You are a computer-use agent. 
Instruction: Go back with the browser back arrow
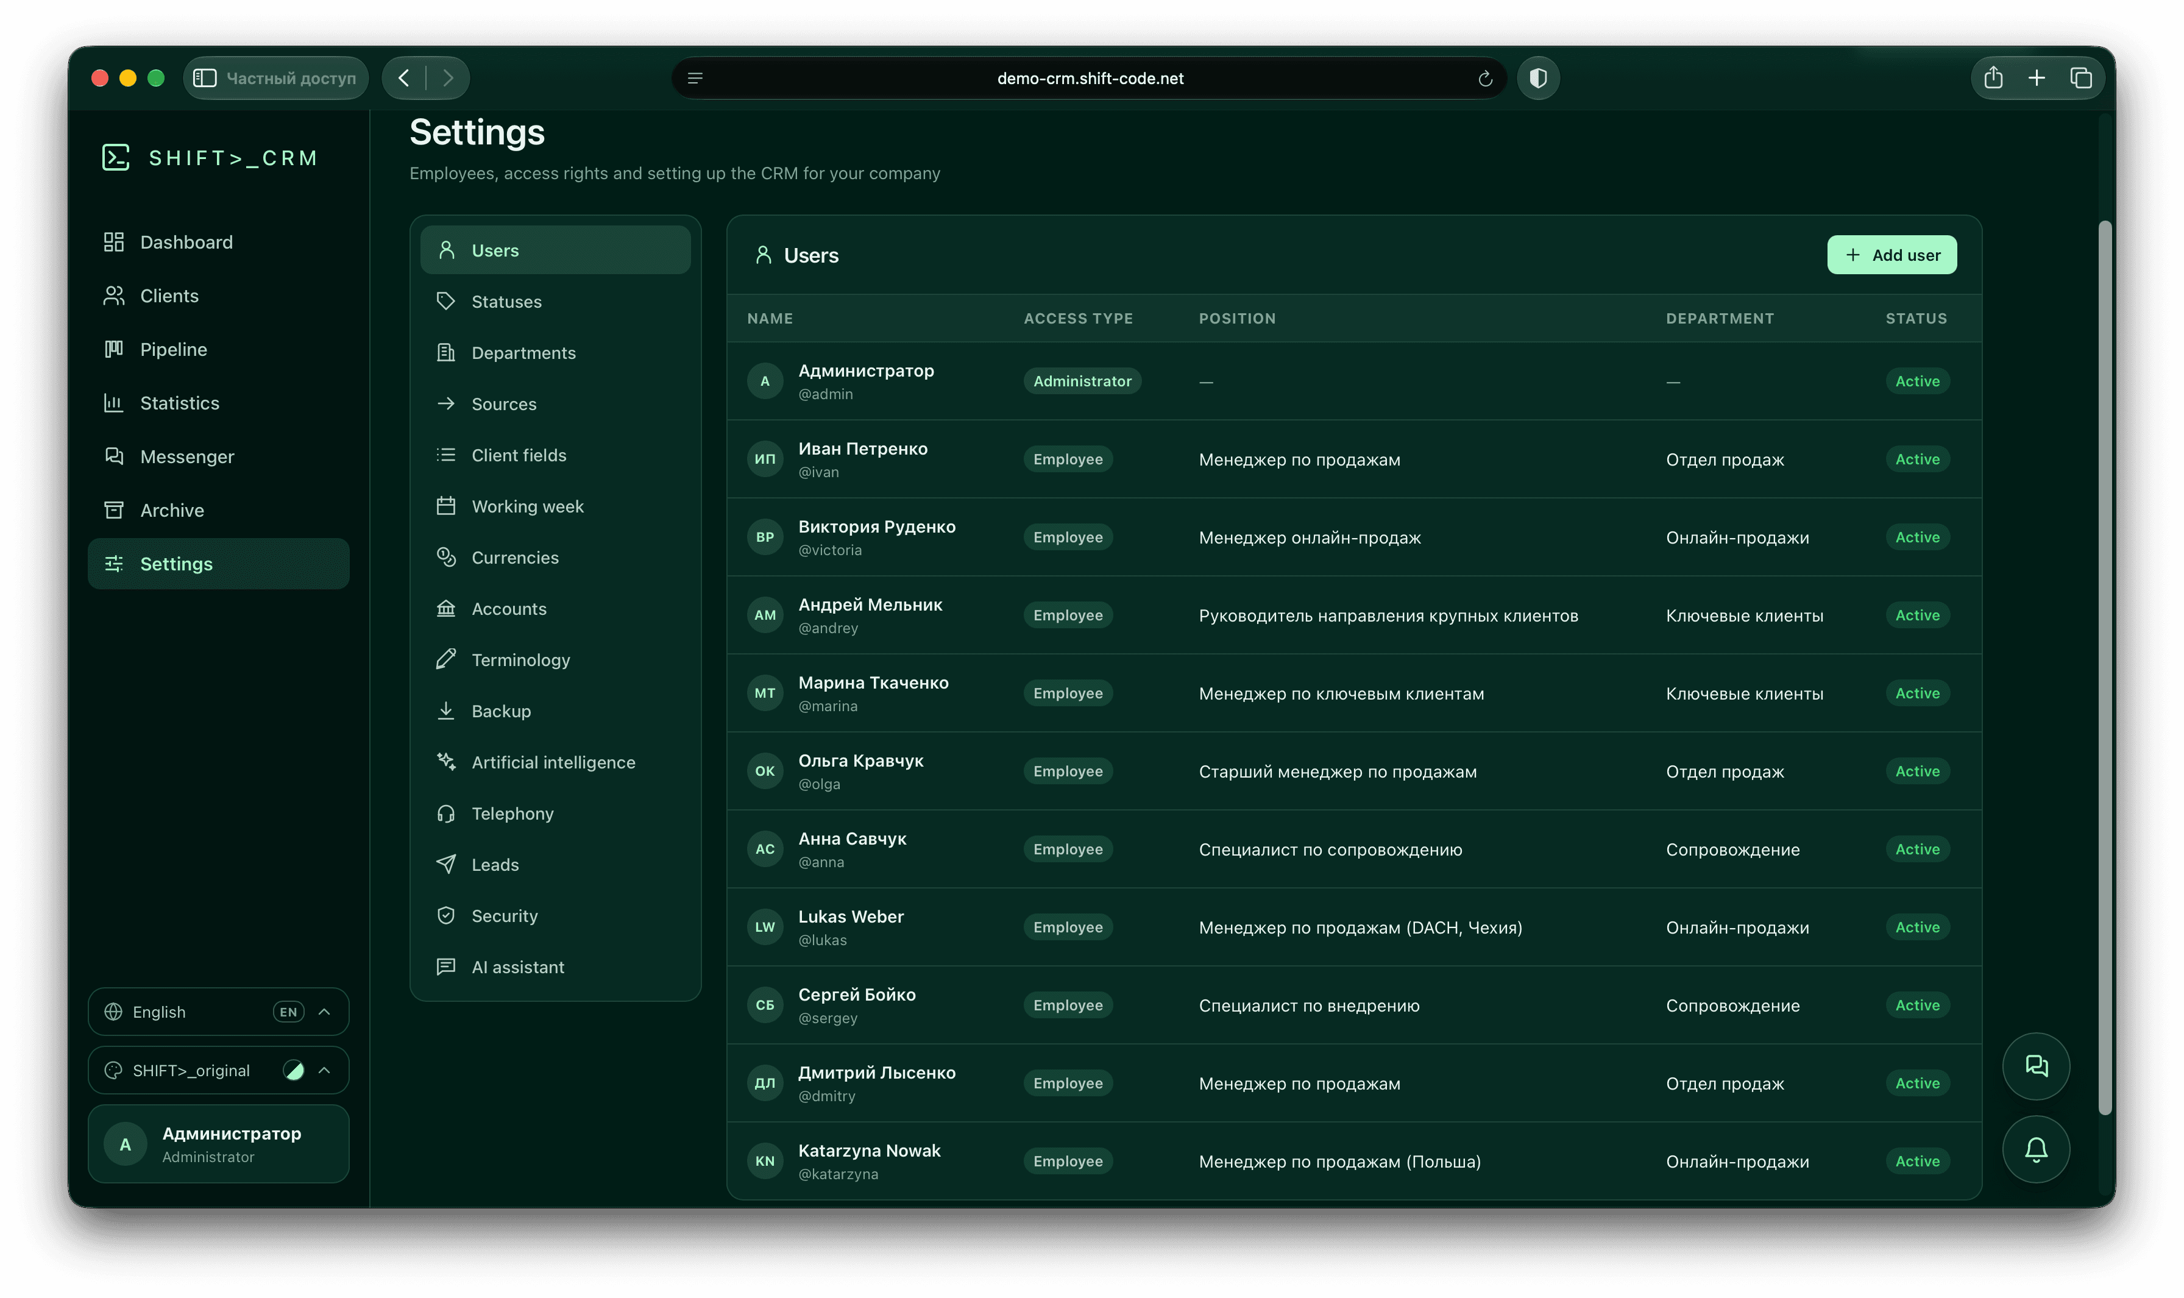[404, 78]
